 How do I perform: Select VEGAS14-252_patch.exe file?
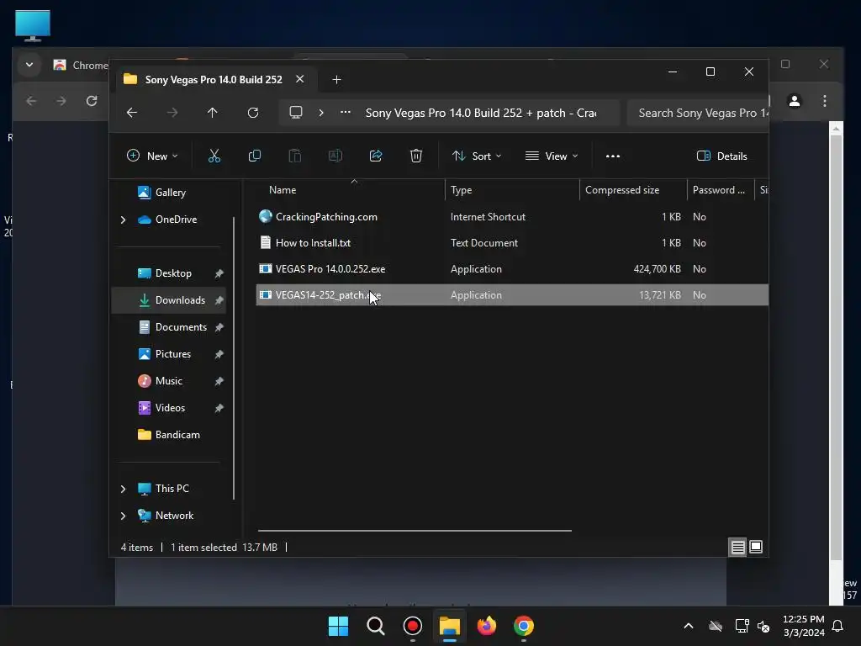[x=512, y=295]
